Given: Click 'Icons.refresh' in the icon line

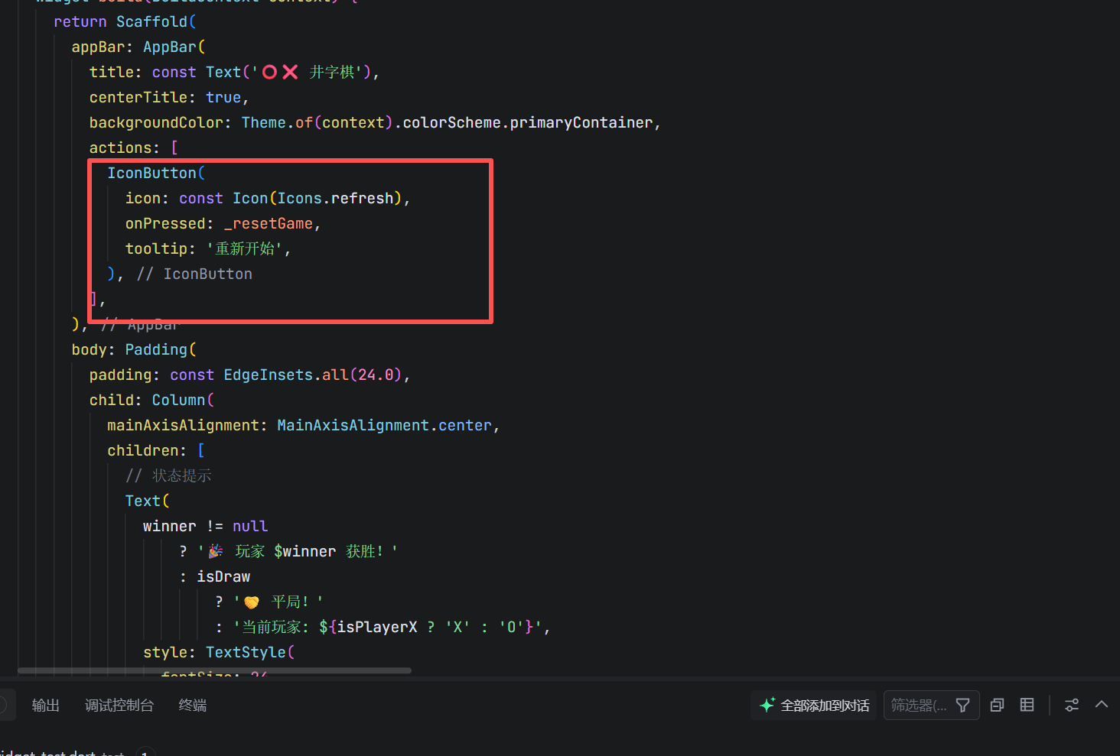Looking at the screenshot, I should pos(335,199).
